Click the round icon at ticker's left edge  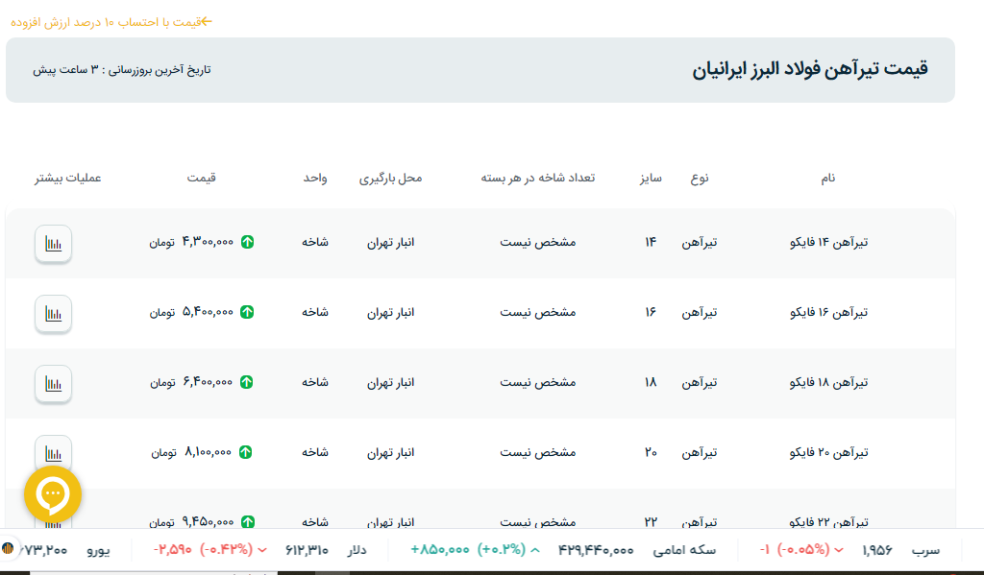[x=8, y=549]
